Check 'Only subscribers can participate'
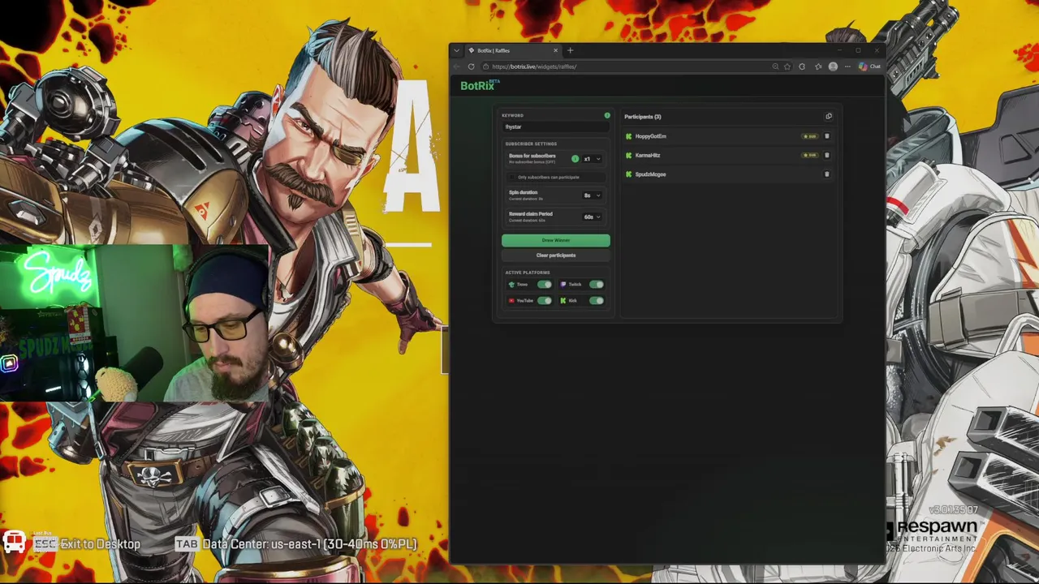The image size is (1039, 584). [x=513, y=177]
